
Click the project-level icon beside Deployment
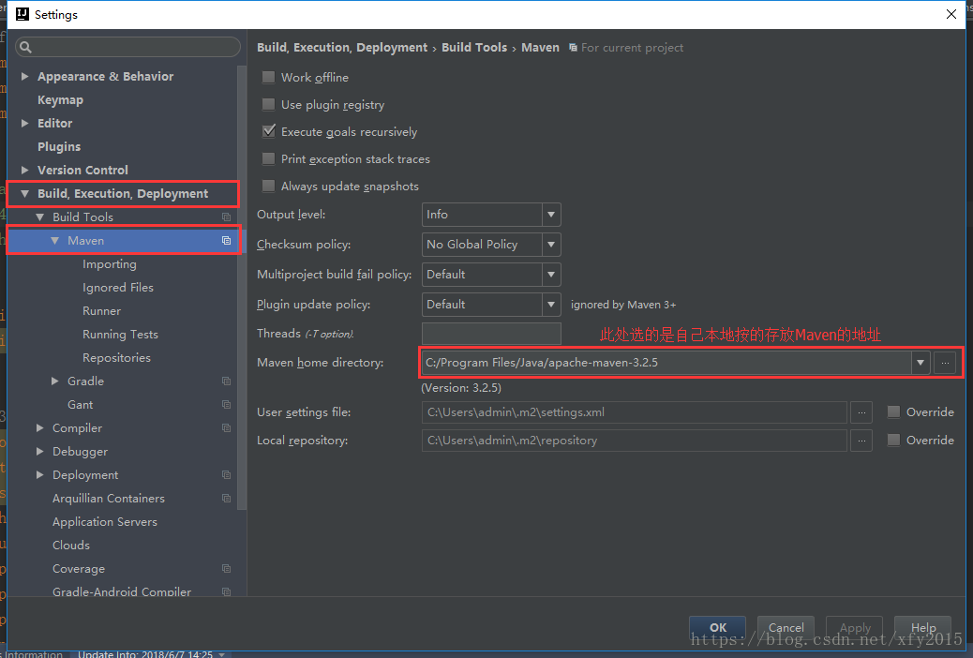pyautogui.click(x=227, y=475)
